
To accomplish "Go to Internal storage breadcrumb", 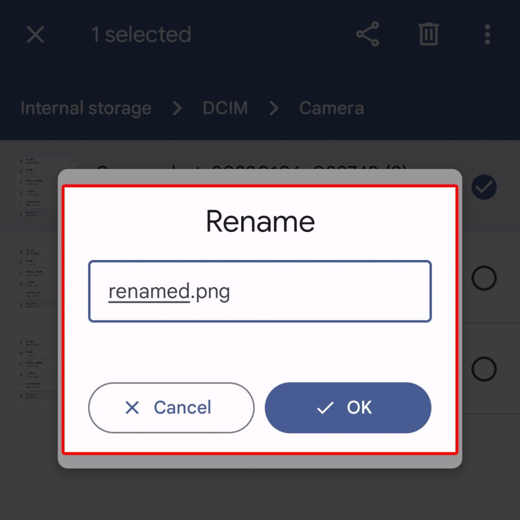I will pyautogui.click(x=86, y=108).
